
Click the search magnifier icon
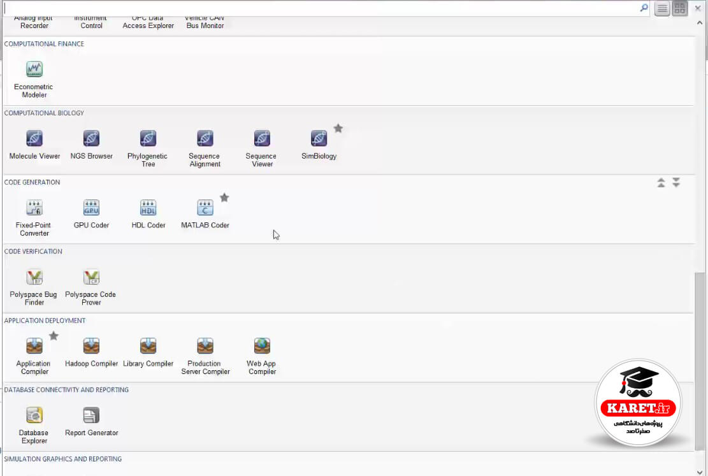coord(644,8)
